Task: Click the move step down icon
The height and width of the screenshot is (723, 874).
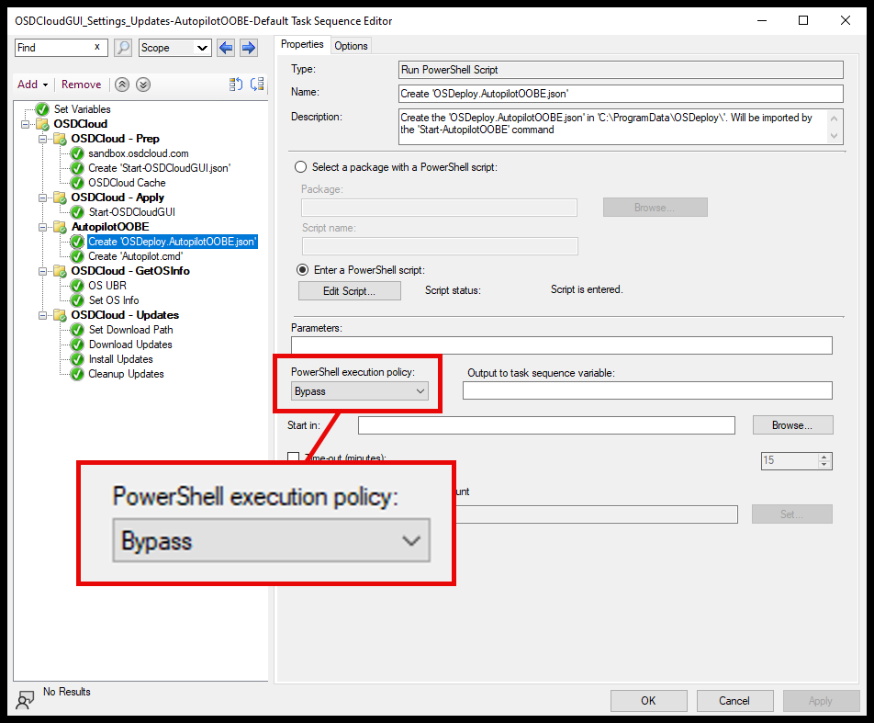Action: click(141, 85)
